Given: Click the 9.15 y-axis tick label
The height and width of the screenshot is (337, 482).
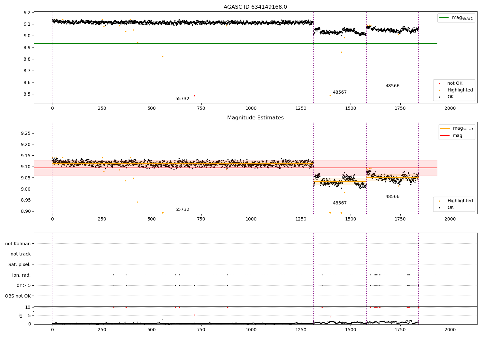Looking at the screenshot, I should pyautogui.click(x=26, y=156).
